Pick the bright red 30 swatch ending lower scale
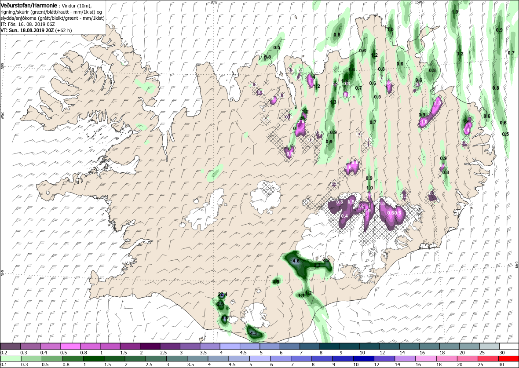Screen dimensions: 519x368 pyautogui.click(x=508, y=359)
